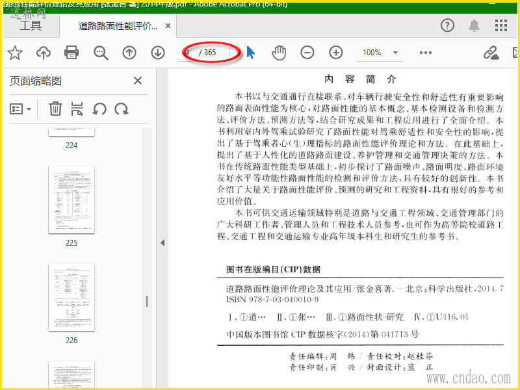This screenshot has width=520, height=390.
Task: Click the total page count 365
Action: pos(210,53)
